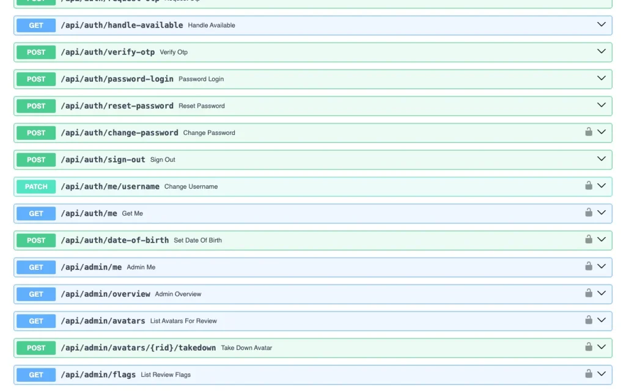The image size is (626, 391).
Task: Click 'Handle Available' description text
Action: click(212, 25)
